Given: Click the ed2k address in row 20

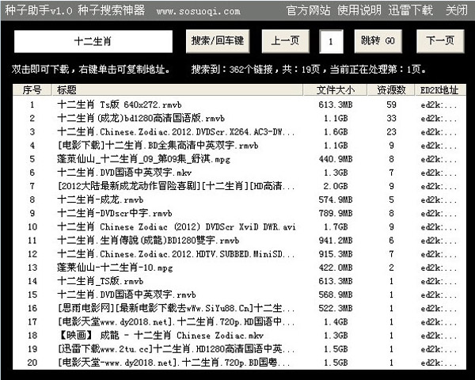Looking at the screenshot, I should (x=439, y=363).
